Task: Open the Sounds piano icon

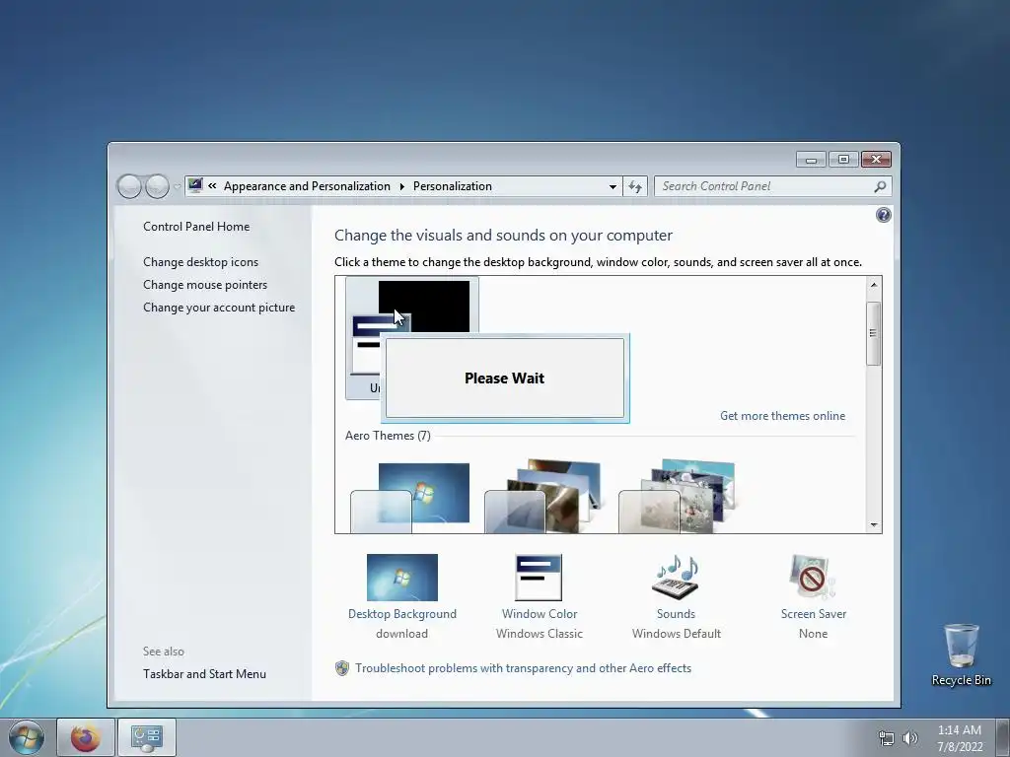Action: click(676, 578)
